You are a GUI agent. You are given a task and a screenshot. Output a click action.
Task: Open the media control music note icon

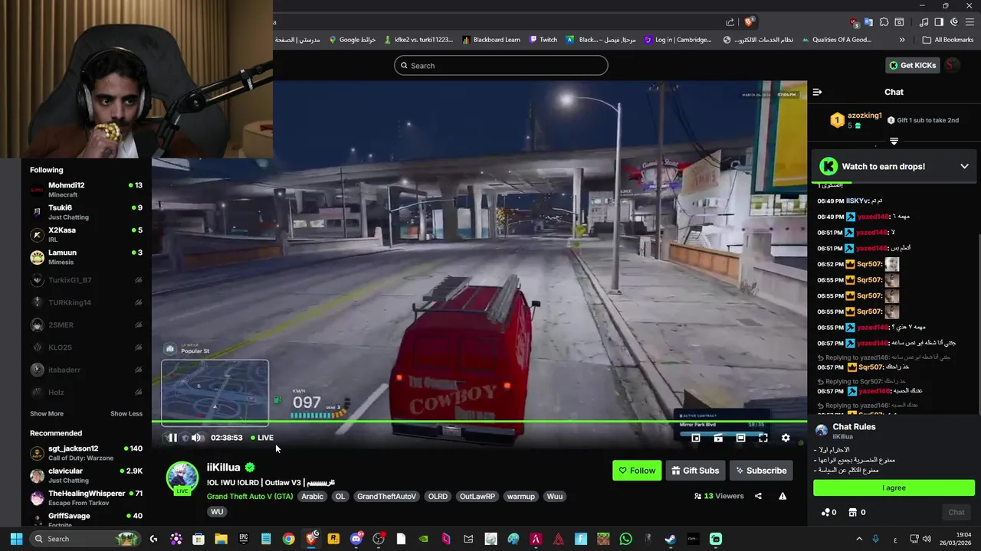click(924, 22)
